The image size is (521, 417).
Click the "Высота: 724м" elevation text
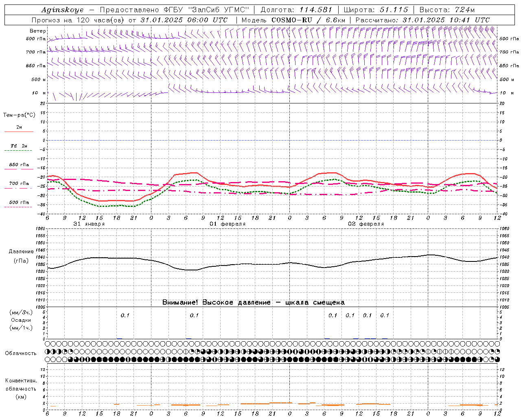[x=447, y=10]
